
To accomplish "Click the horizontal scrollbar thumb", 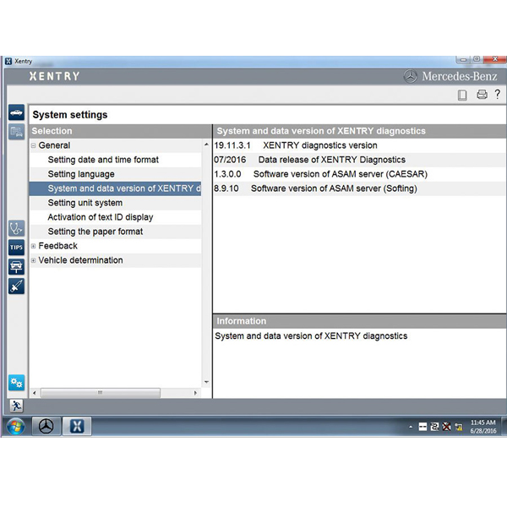I will [101, 393].
